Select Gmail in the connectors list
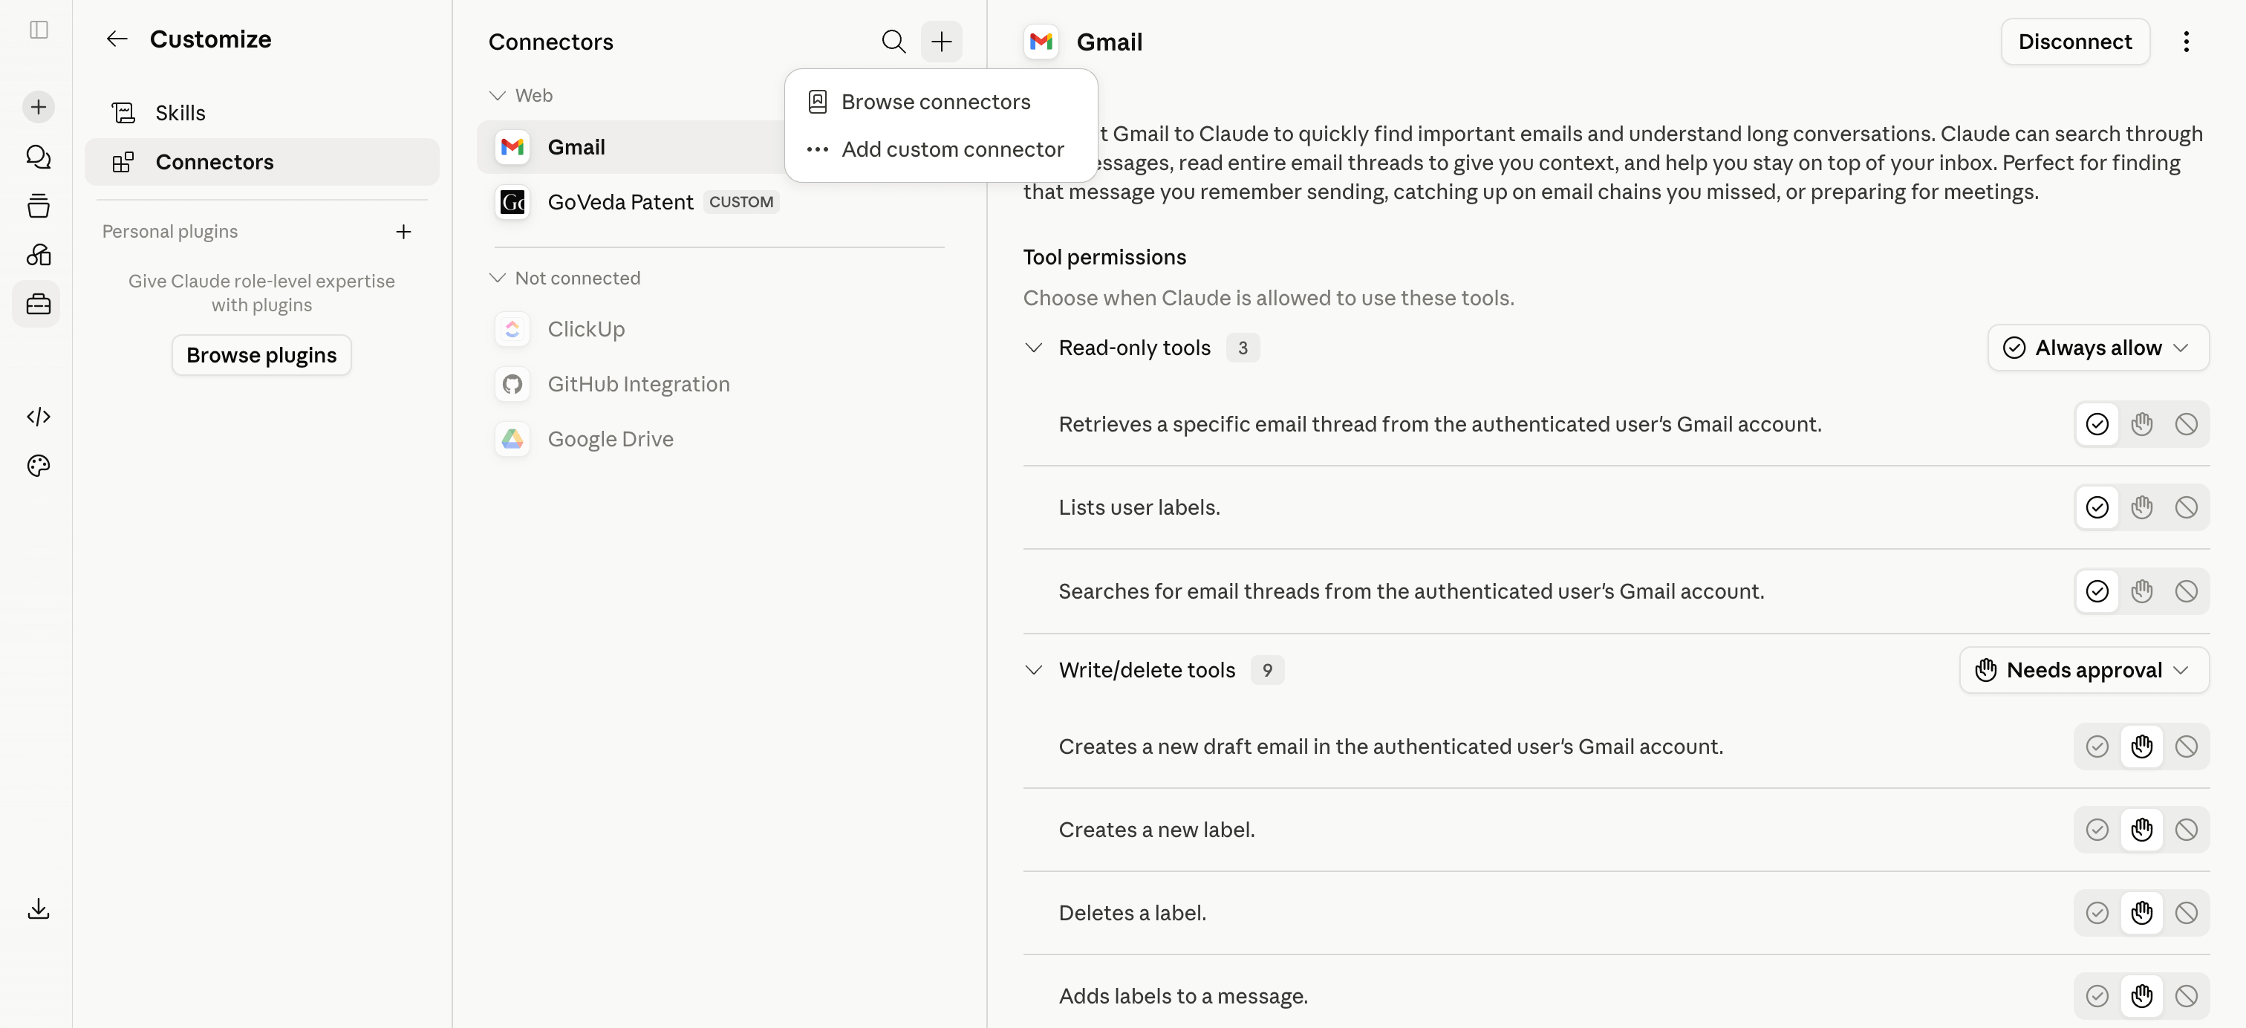This screenshot has height=1028, width=2246. click(x=632, y=147)
